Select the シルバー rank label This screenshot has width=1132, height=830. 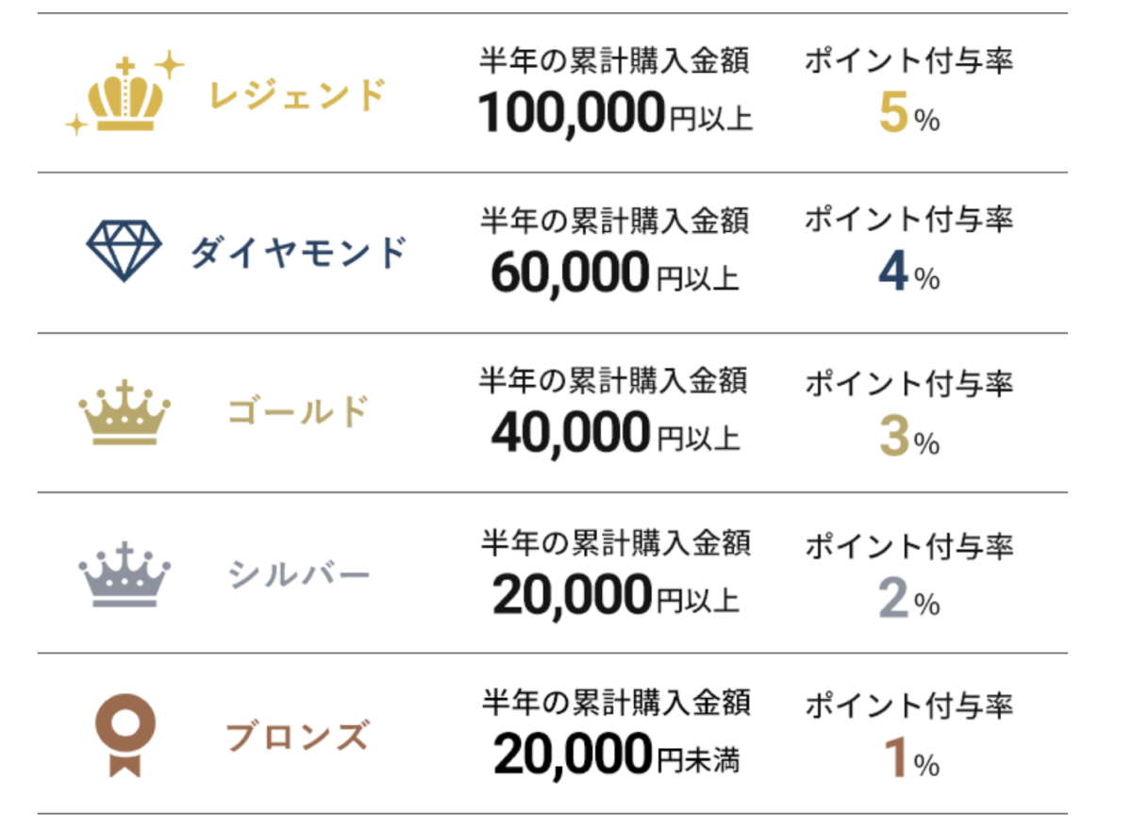click(x=298, y=573)
